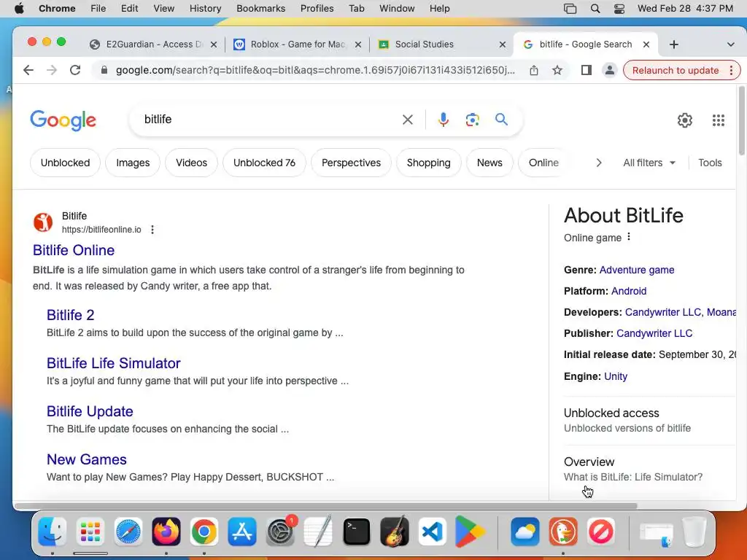747x560 pixels.
Task: Open the Bitlife 2 sitelink
Action: pyautogui.click(x=70, y=315)
